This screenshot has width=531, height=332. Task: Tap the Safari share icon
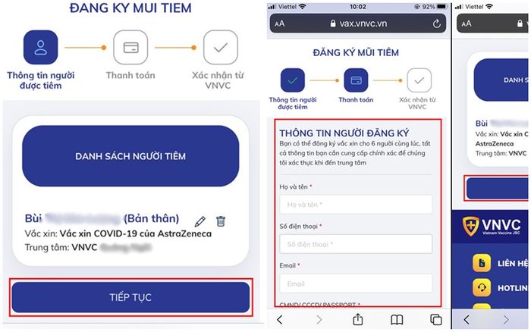358,319
